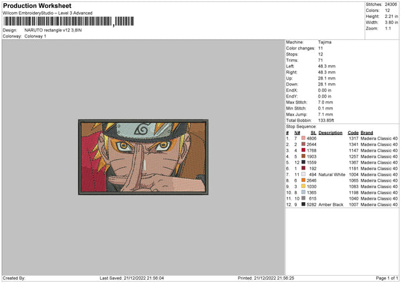
Task: Click the 'Natural White' description text
Action: click(x=331, y=175)
